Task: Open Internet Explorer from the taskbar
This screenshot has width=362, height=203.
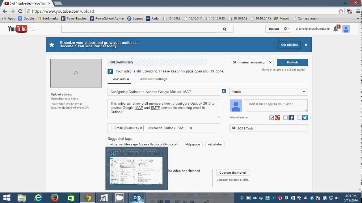Action: (x=38, y=198)
